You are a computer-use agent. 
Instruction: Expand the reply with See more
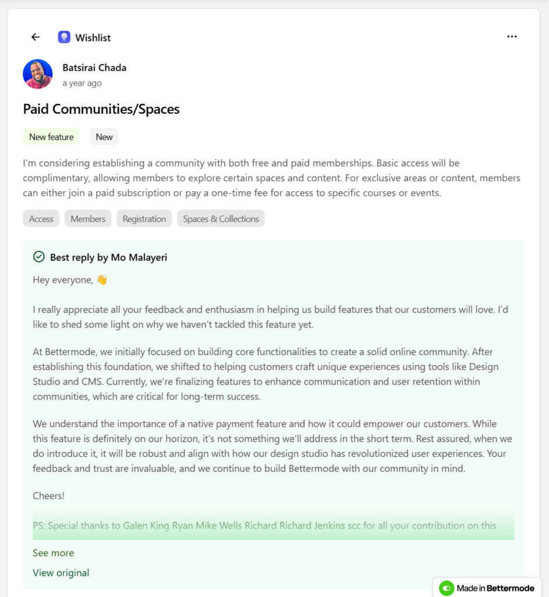pyautogui.click(x=53, y=553)
